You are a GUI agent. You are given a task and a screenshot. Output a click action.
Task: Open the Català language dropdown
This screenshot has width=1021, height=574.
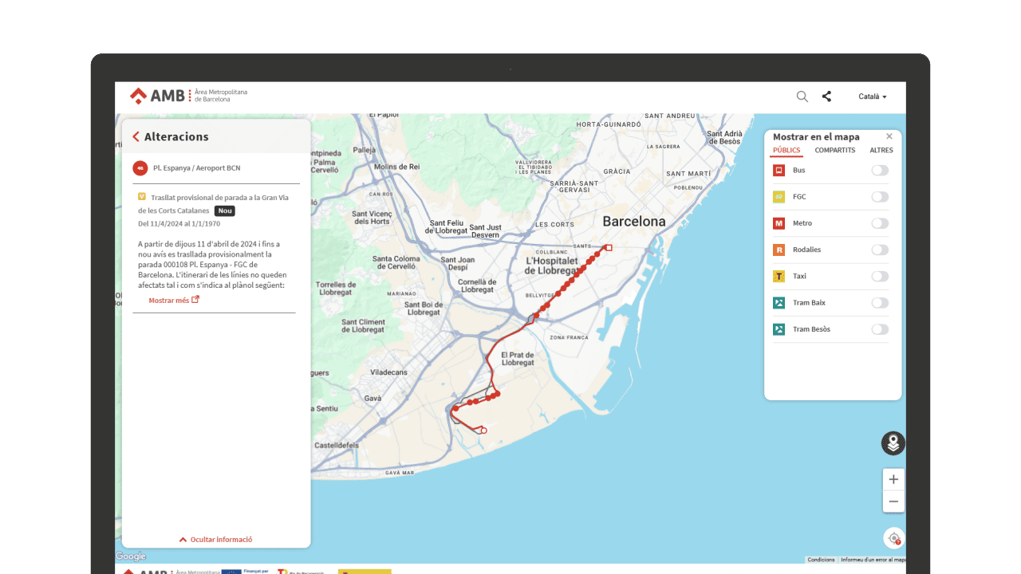coord(872,96)
